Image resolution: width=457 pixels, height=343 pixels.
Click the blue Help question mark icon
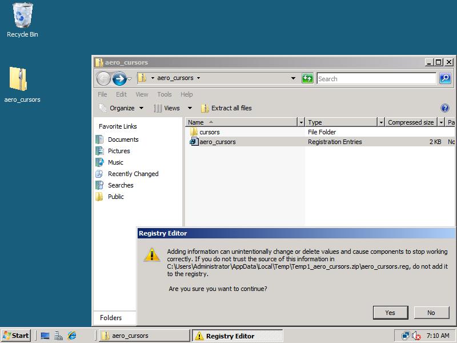coord(445,108)
